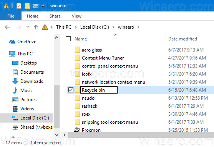The image size is (214, 147).
Task: Select the 'aero glass' folder name
Action: click(92, 50)
